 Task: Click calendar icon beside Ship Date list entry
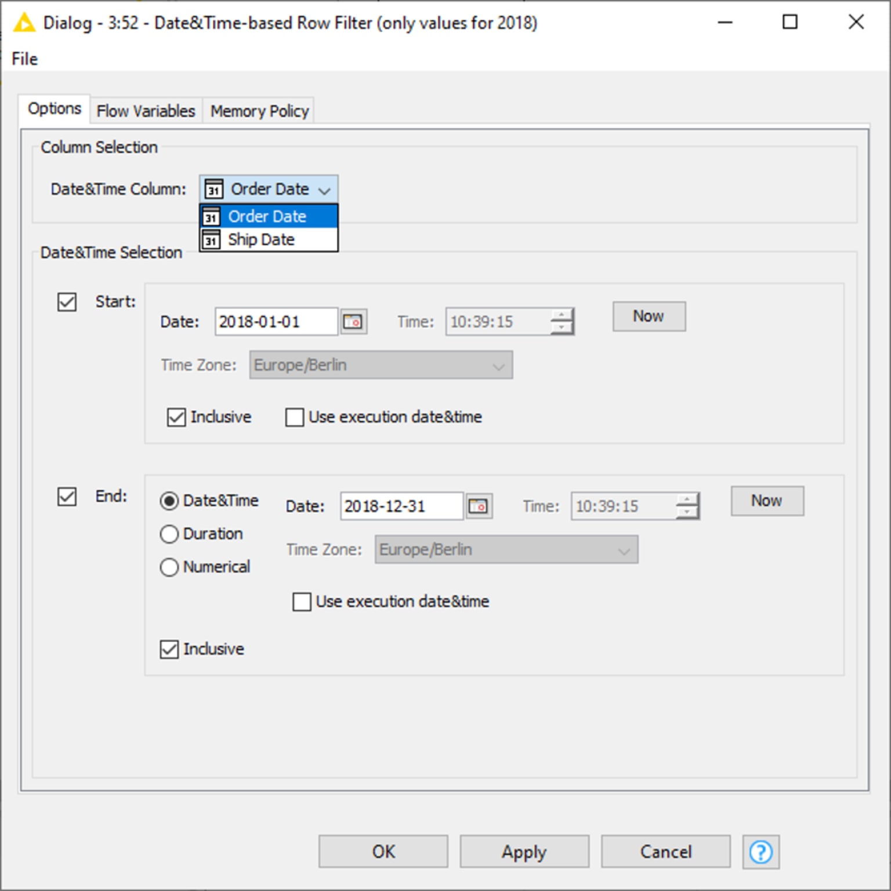pos(211,240)
